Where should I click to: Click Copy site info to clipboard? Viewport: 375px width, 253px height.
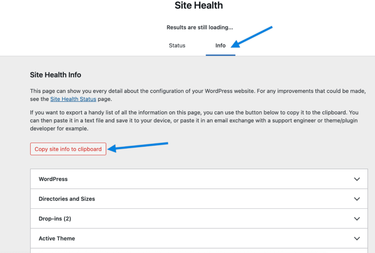point(68,149)
